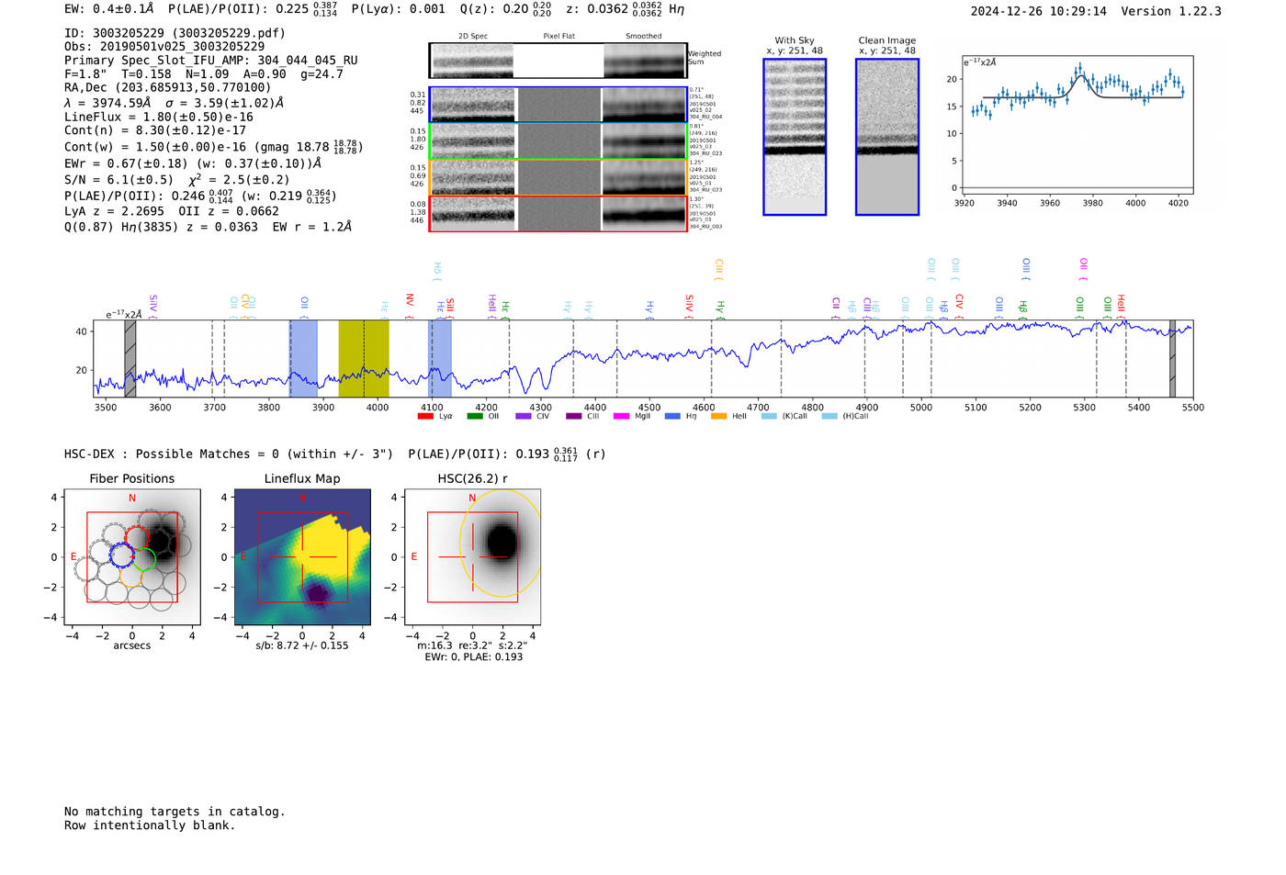The width and height of the screenshot is (1286, 875).
Task: Click the orange HeII legend swatch
Action: pyautogui.click(x=719, y=416)
